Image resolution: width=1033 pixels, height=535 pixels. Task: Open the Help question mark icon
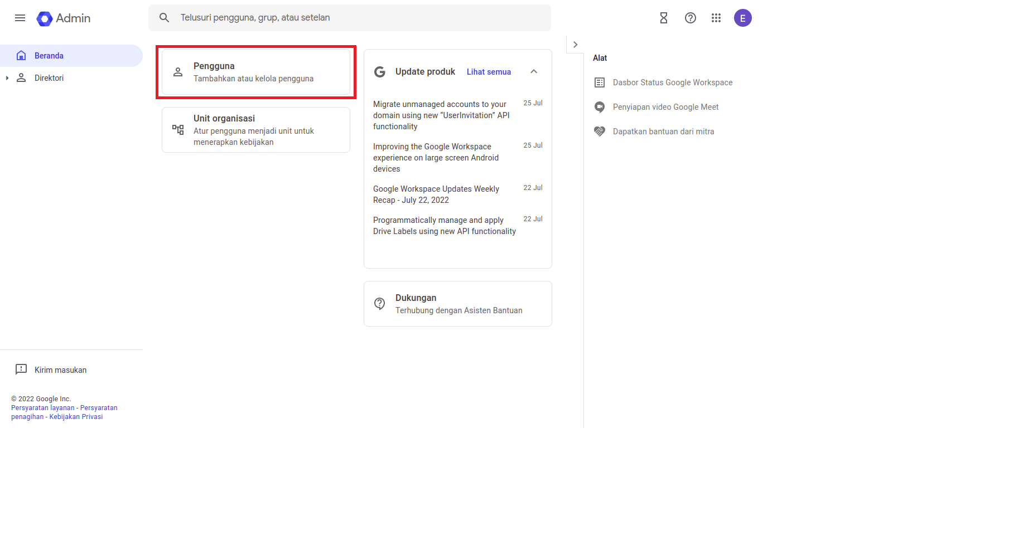691,18
